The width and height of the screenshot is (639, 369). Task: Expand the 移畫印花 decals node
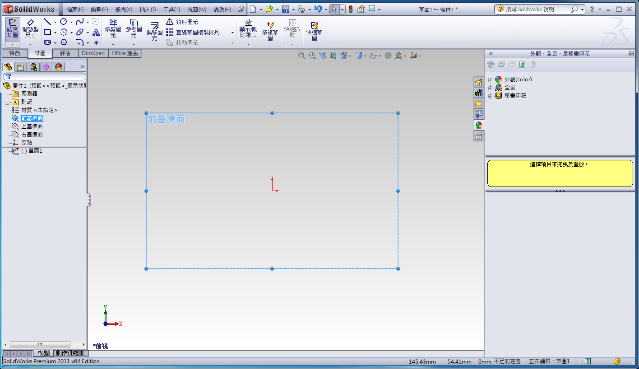(491, 96)
